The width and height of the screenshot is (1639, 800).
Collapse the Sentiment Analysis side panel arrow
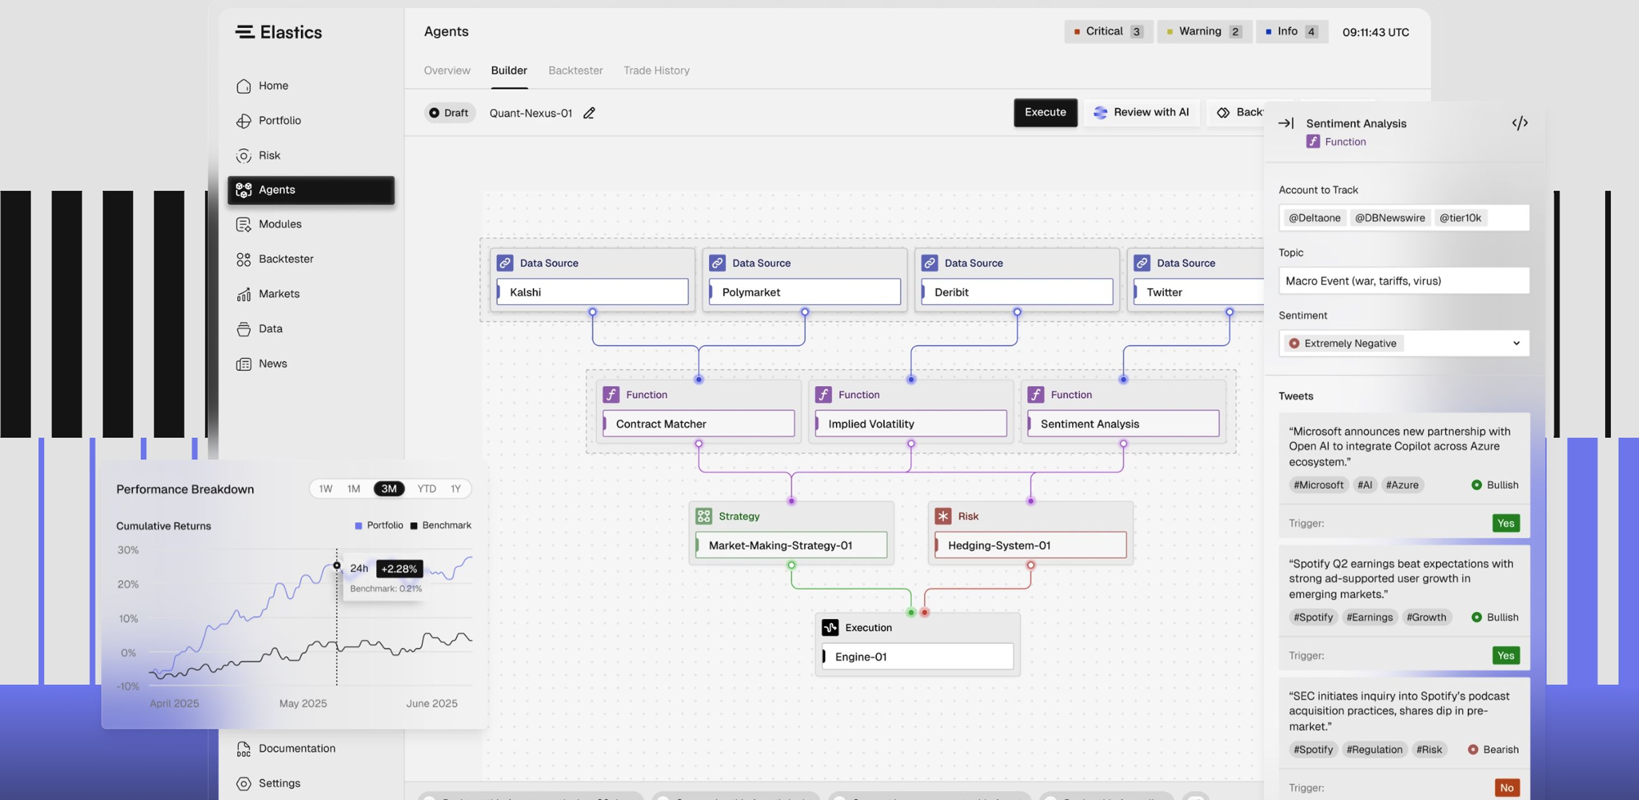click(1286, 123)
